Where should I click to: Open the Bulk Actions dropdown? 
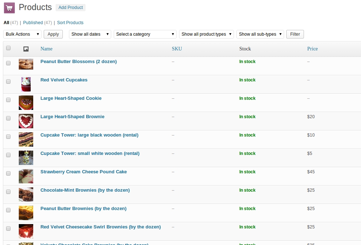22,34
